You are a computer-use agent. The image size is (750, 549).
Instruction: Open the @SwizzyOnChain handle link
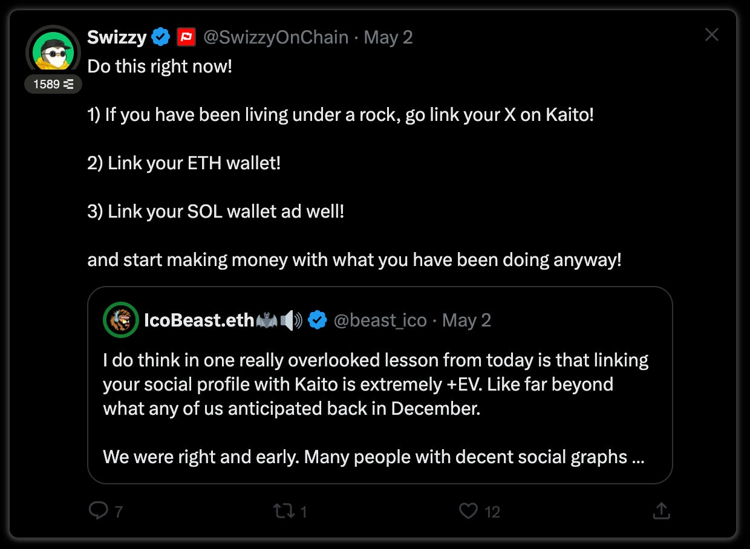pos(276,37)
